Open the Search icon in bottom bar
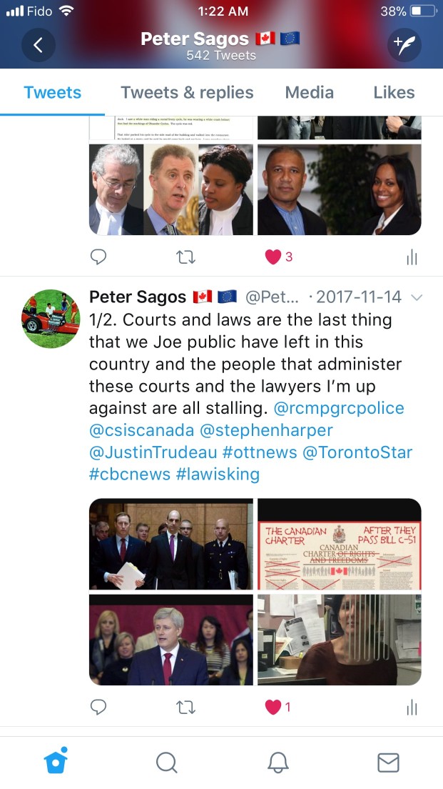Screen dimensions: 443x789 [167, 763]
